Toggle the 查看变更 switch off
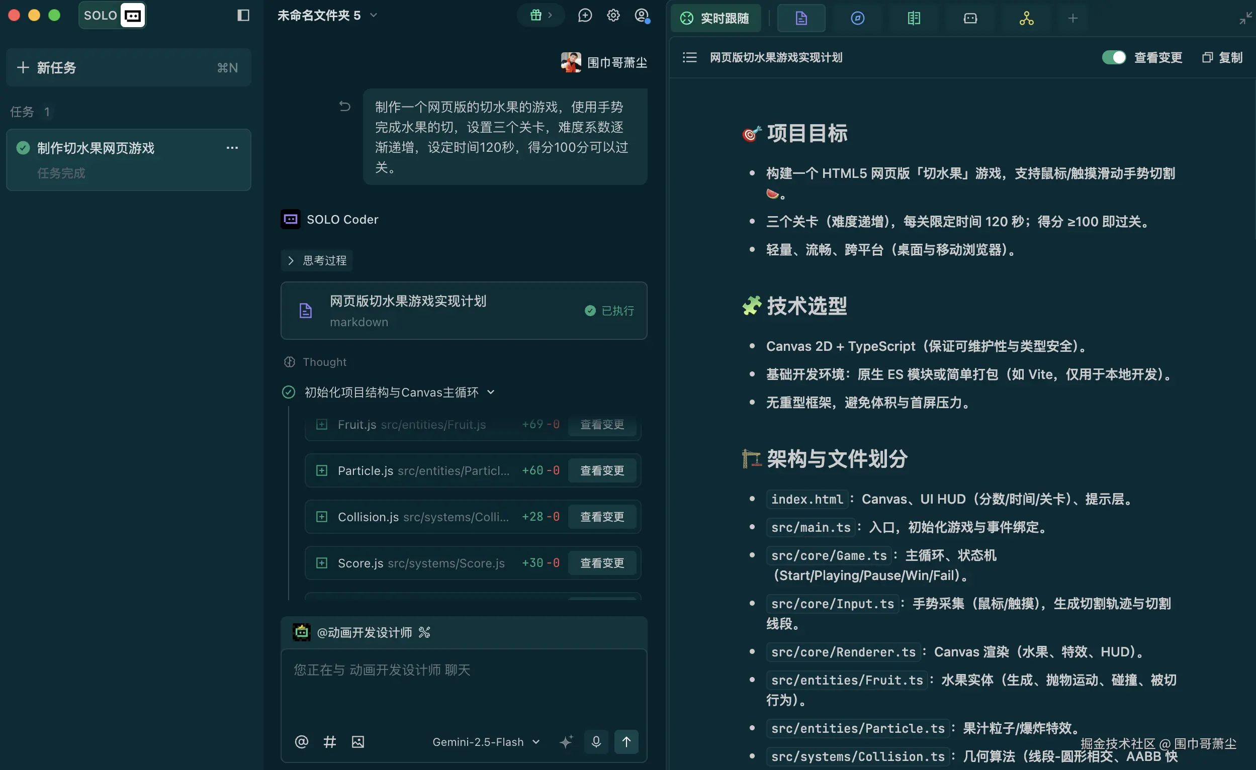 pyautogui.click(x=1113, y=58)
